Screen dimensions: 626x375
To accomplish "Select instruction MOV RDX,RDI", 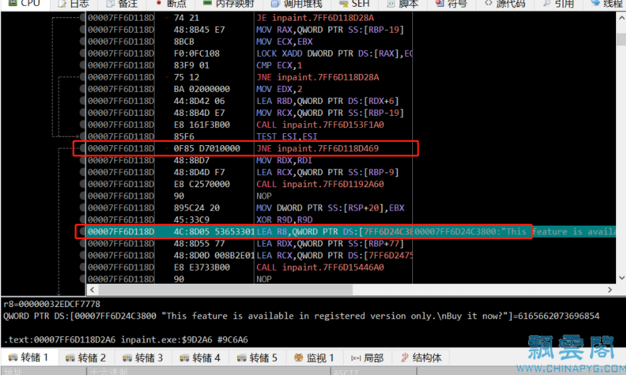I will coord(284,160).
